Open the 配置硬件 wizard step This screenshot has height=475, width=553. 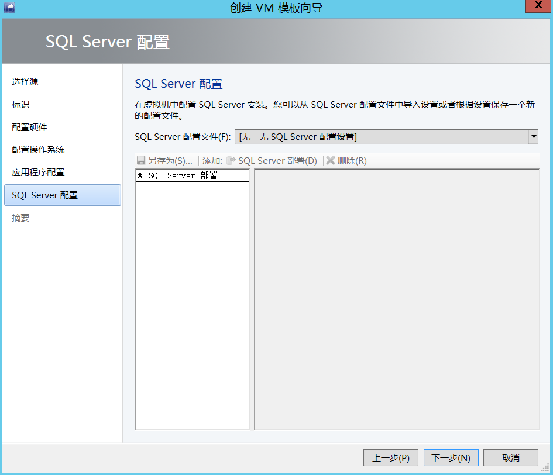pyautogui.click(x=29, y=128)
